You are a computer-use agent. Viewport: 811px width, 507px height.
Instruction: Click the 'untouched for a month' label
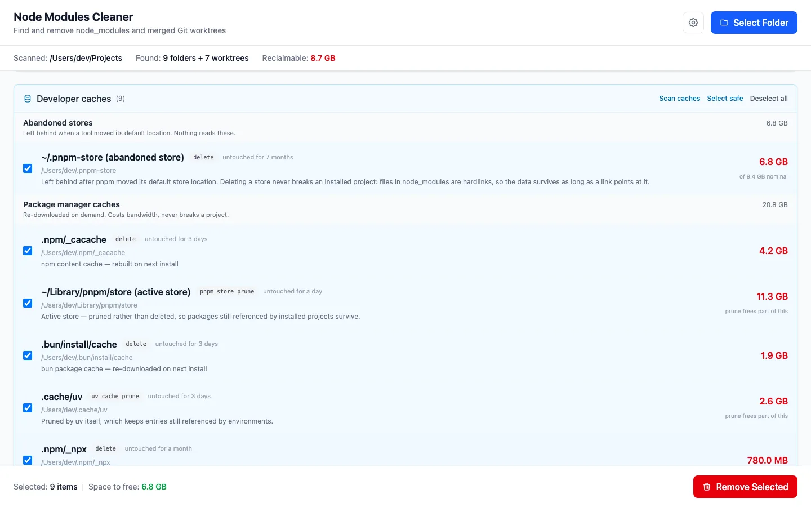click(x=158, y=449)
